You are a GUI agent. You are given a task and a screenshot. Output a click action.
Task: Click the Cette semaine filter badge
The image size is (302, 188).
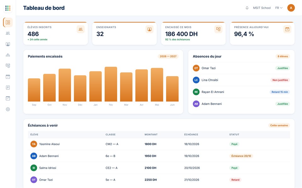pos(279,125)
